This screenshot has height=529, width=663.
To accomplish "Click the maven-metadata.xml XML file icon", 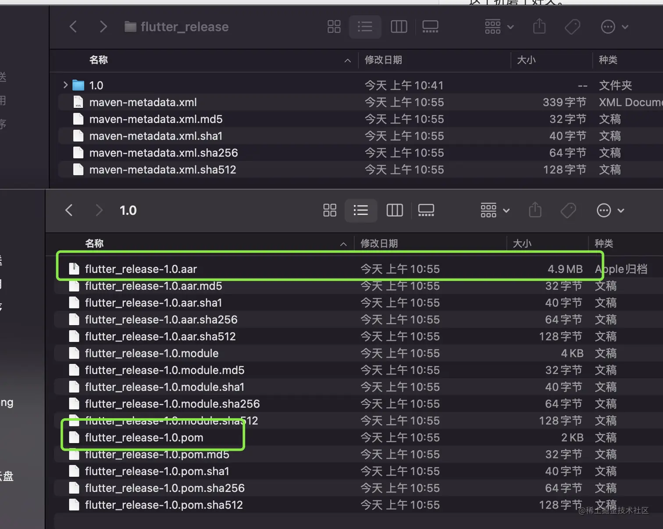I will (78, 102).
